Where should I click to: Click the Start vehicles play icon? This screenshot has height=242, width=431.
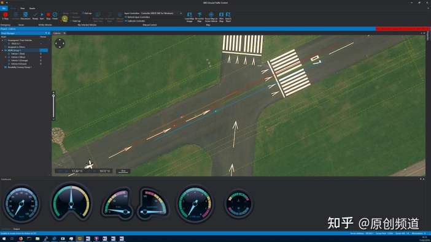pos(42,15)
